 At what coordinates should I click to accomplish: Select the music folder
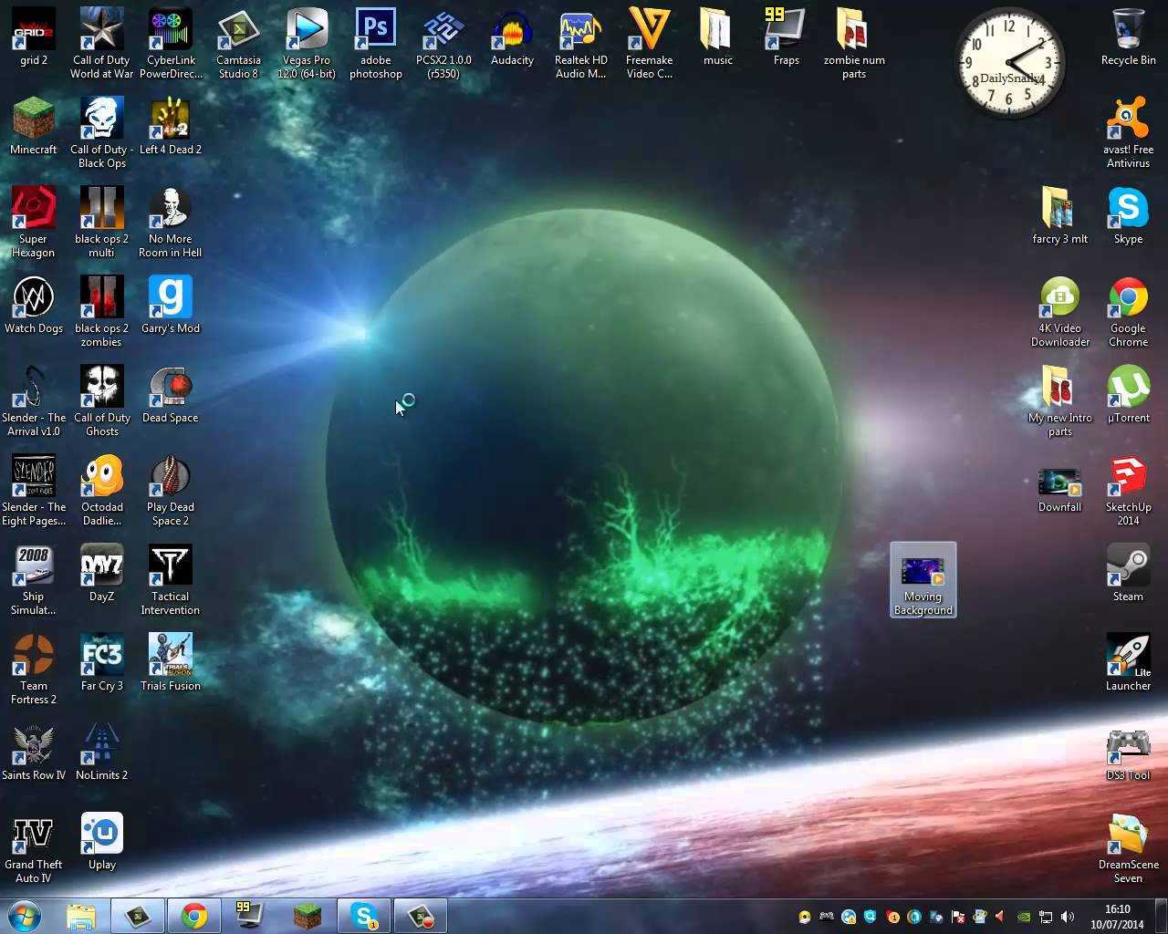point(717,38)
